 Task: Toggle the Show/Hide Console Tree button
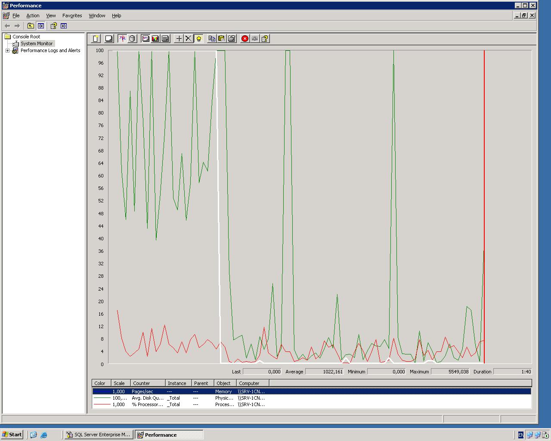pyautogui.click(x=40, y=26)
